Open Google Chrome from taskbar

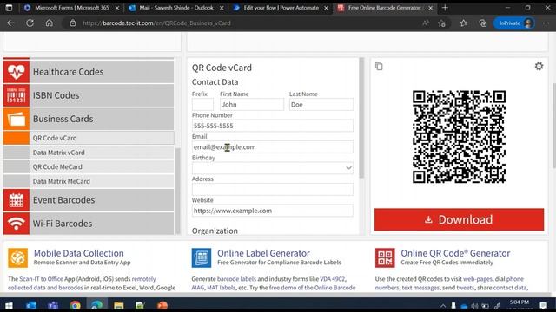click(76, 305)
